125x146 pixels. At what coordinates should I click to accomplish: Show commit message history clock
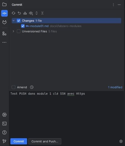[32, 87]
